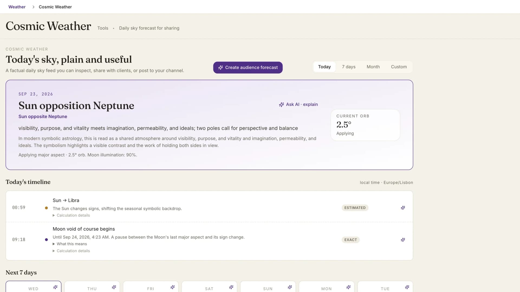The image size is (520, 292).
Task: Click the AI sparkle icon on Moon void of course row
Action: point(403,240)
